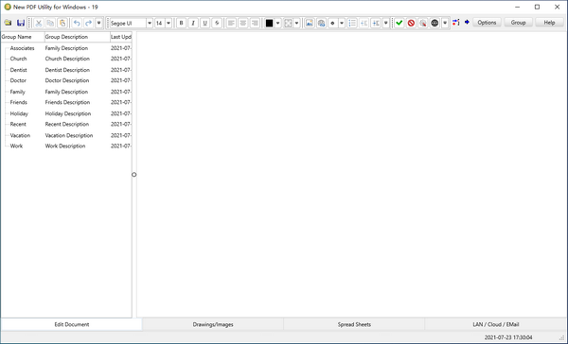Click the increase indent icon
This screenshot has width=568, height=344.
(x=376, y=23)
